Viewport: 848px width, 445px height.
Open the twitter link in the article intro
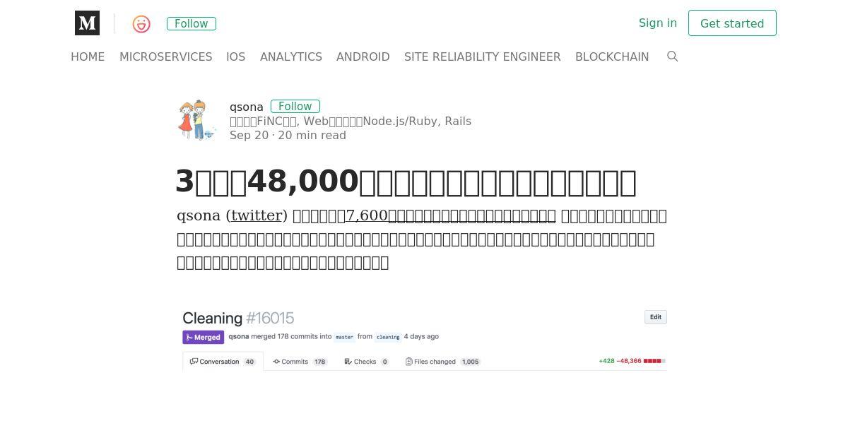pyautogui.click(x=257, y=215)
